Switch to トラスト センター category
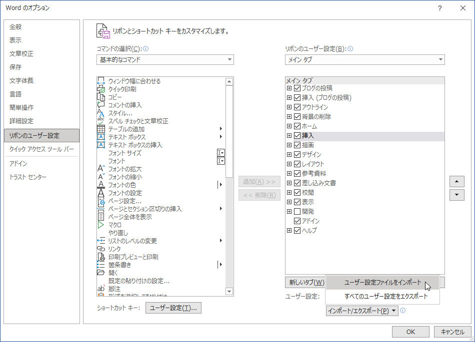The image size is (475, 342). (x=42, y=177)
